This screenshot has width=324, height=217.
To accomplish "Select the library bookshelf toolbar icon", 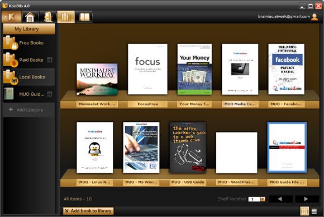I will [66, 17].
